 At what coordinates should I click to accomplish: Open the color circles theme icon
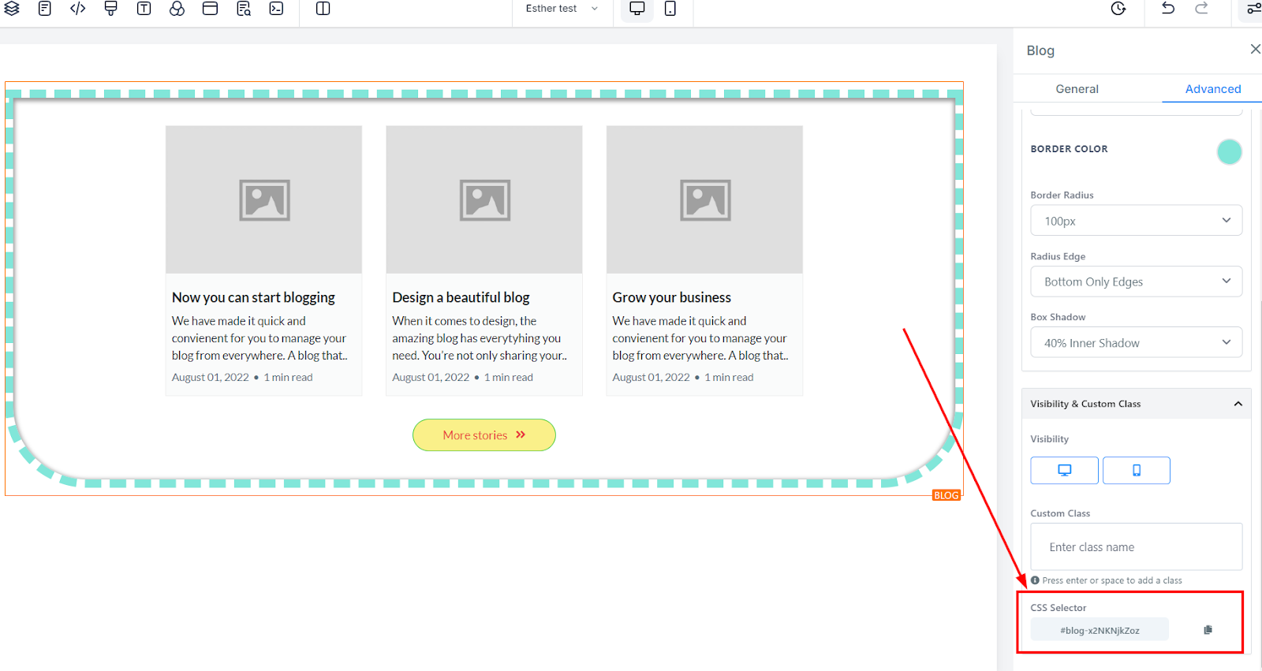coord(177,9)
